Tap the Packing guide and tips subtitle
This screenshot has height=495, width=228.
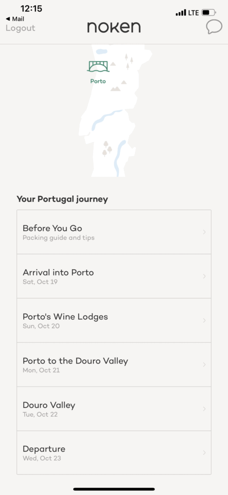pyautogui.click(x=59, y=238)
